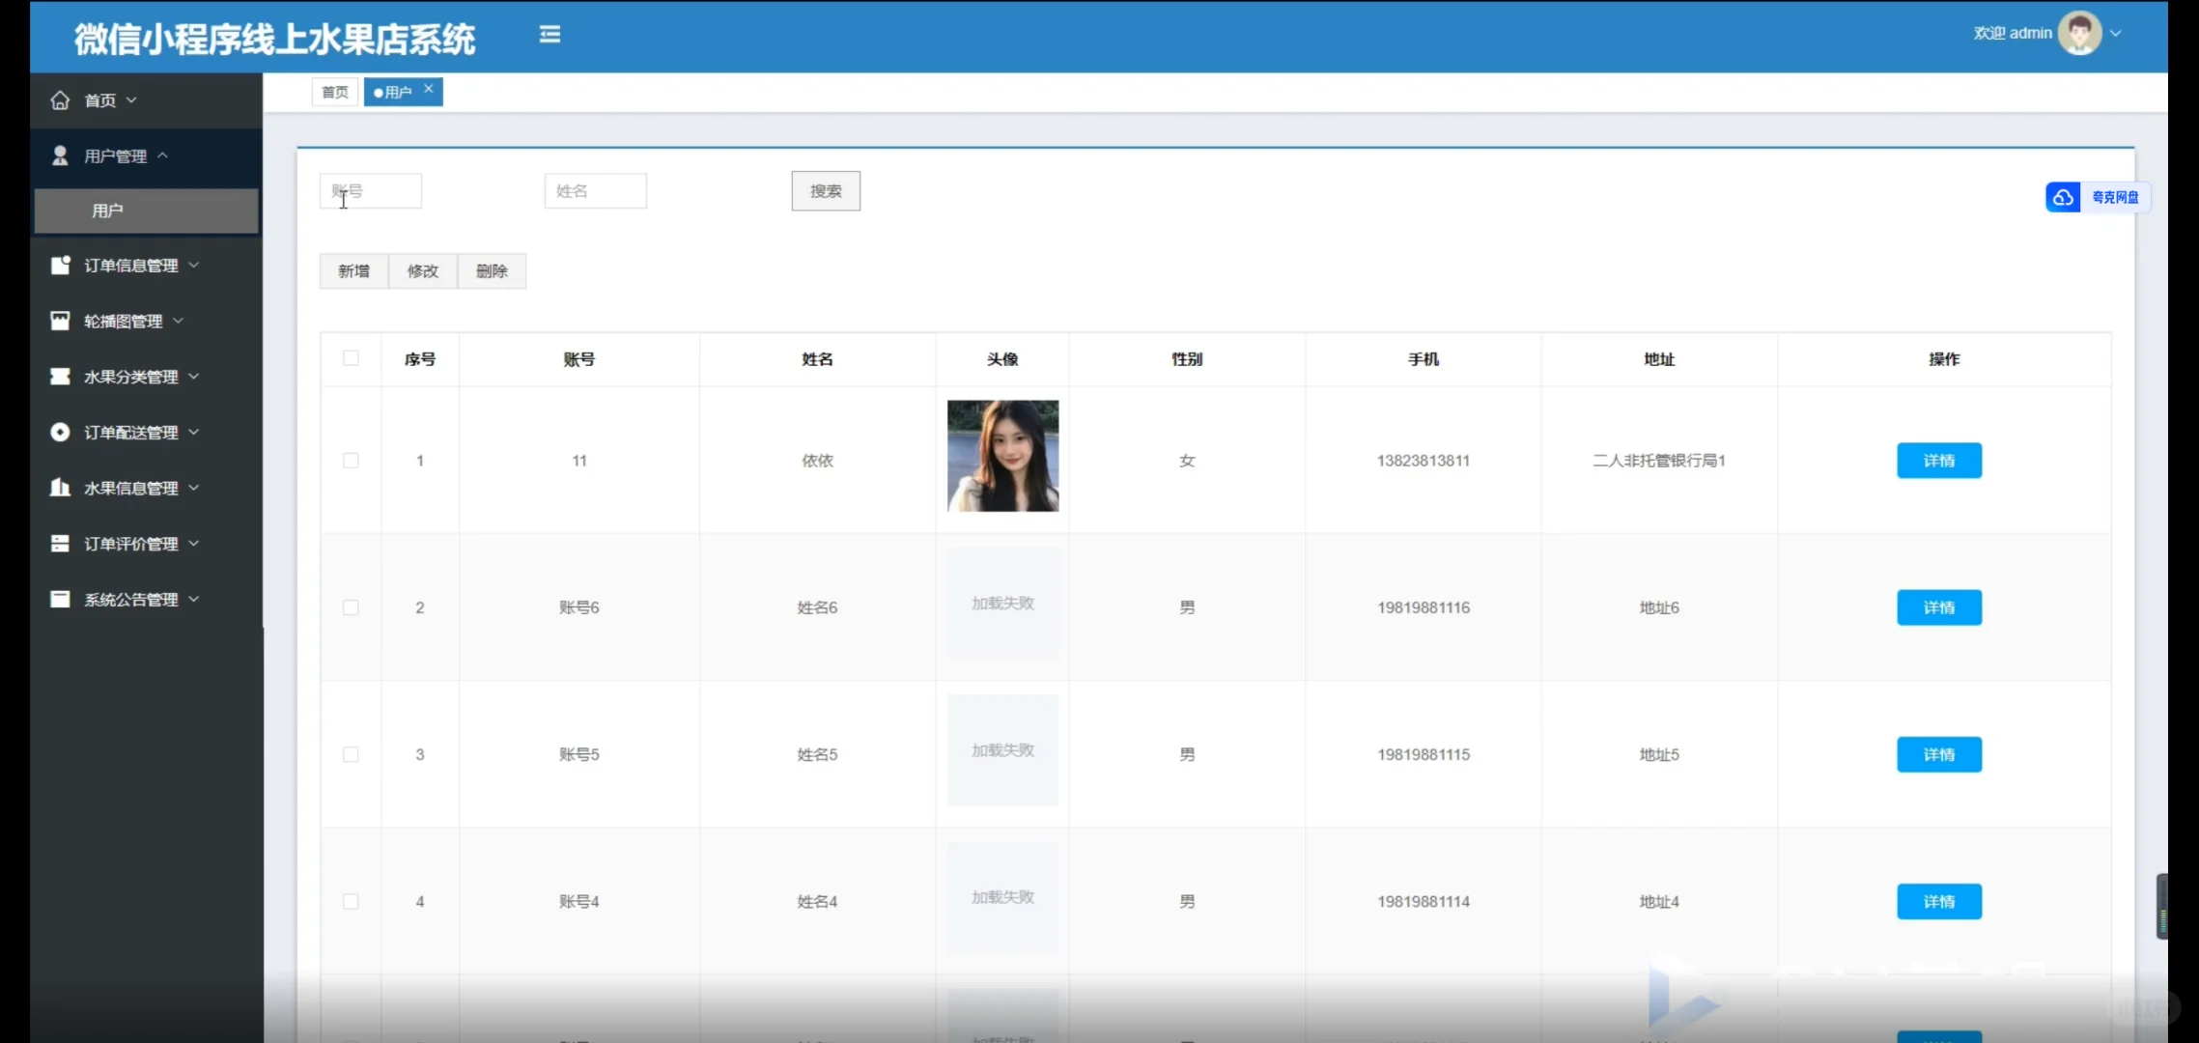Click the 新增 button
Image resolution: width=2199 pixels, height=1043 pixels.
pos(353,271)
